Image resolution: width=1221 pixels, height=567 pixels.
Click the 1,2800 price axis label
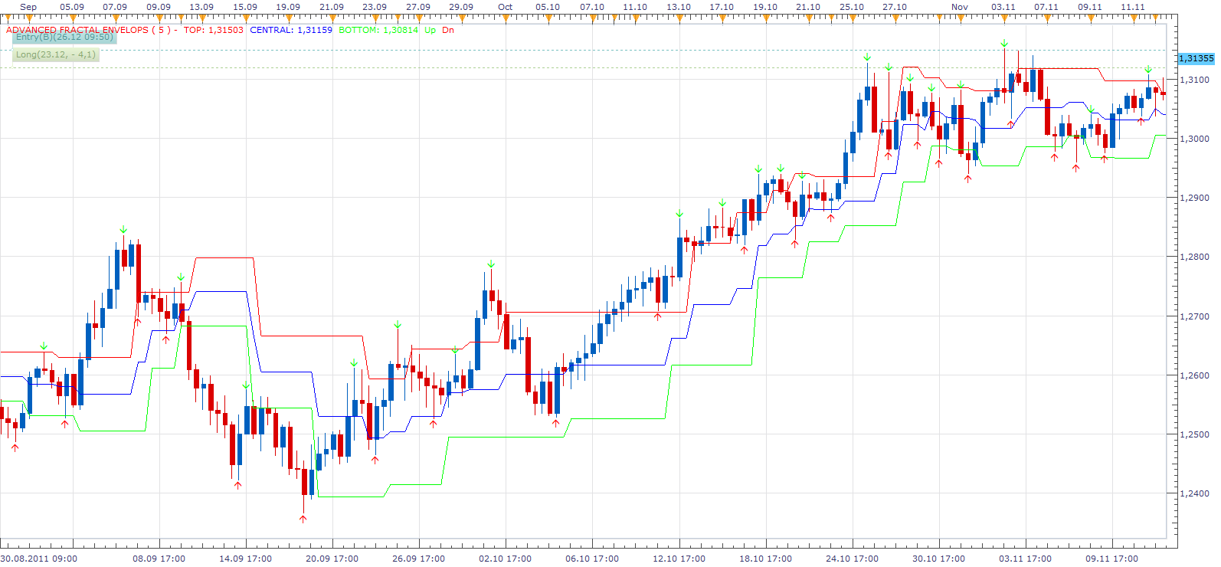[1195, 257]
